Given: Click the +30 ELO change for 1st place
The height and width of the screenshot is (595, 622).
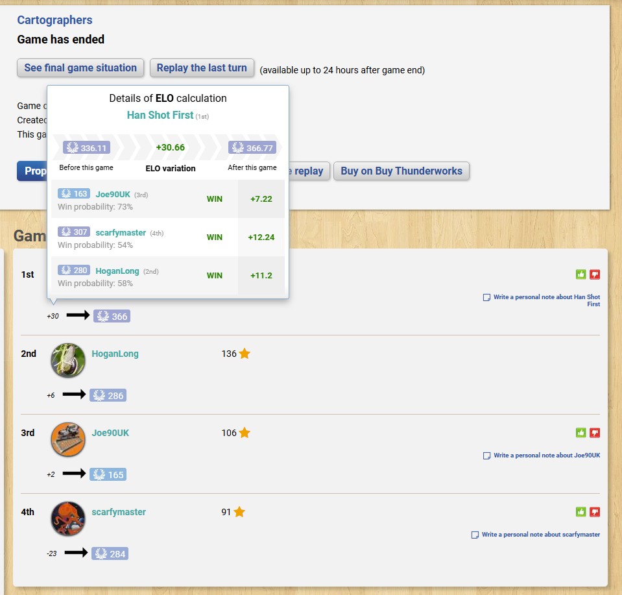Looking at the screenshot, I should point(53,317).
